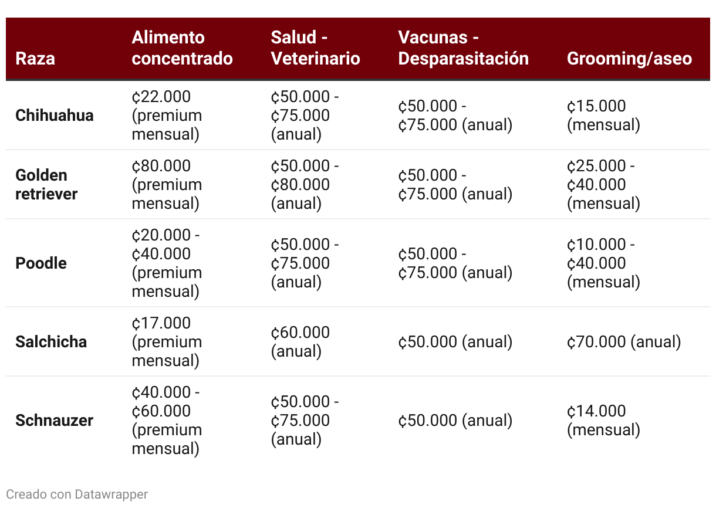716x508 pixels.
Task: Select the Salchicha row label
Action: tap(51, 341)
